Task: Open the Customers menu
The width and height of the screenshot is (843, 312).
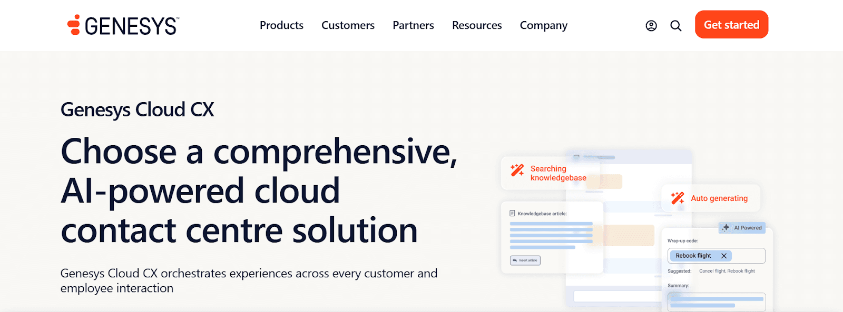Action: 348,25
